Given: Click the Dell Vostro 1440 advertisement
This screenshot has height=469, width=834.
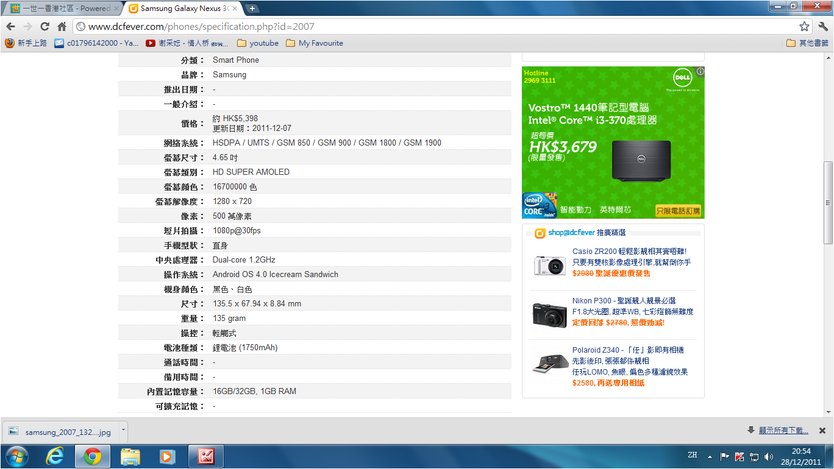Looking at the screenshot, I should (613, 143).
